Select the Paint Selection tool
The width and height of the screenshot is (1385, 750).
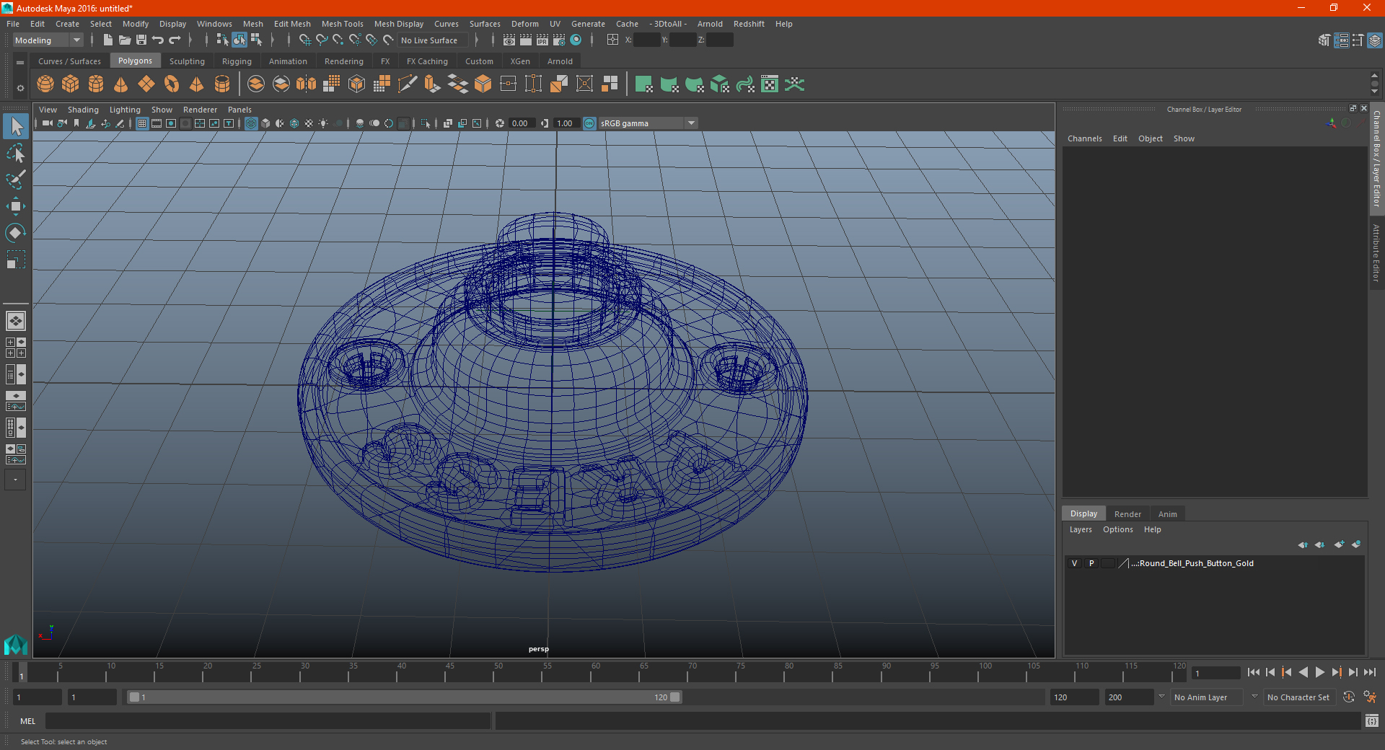pos(15,180)
